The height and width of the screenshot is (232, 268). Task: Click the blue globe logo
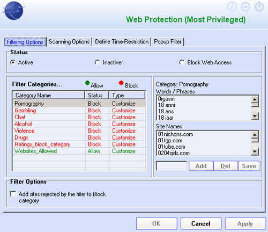point(13,11)
